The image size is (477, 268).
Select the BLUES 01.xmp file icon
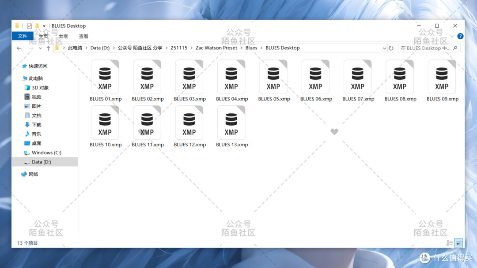[x=105, y=77]
